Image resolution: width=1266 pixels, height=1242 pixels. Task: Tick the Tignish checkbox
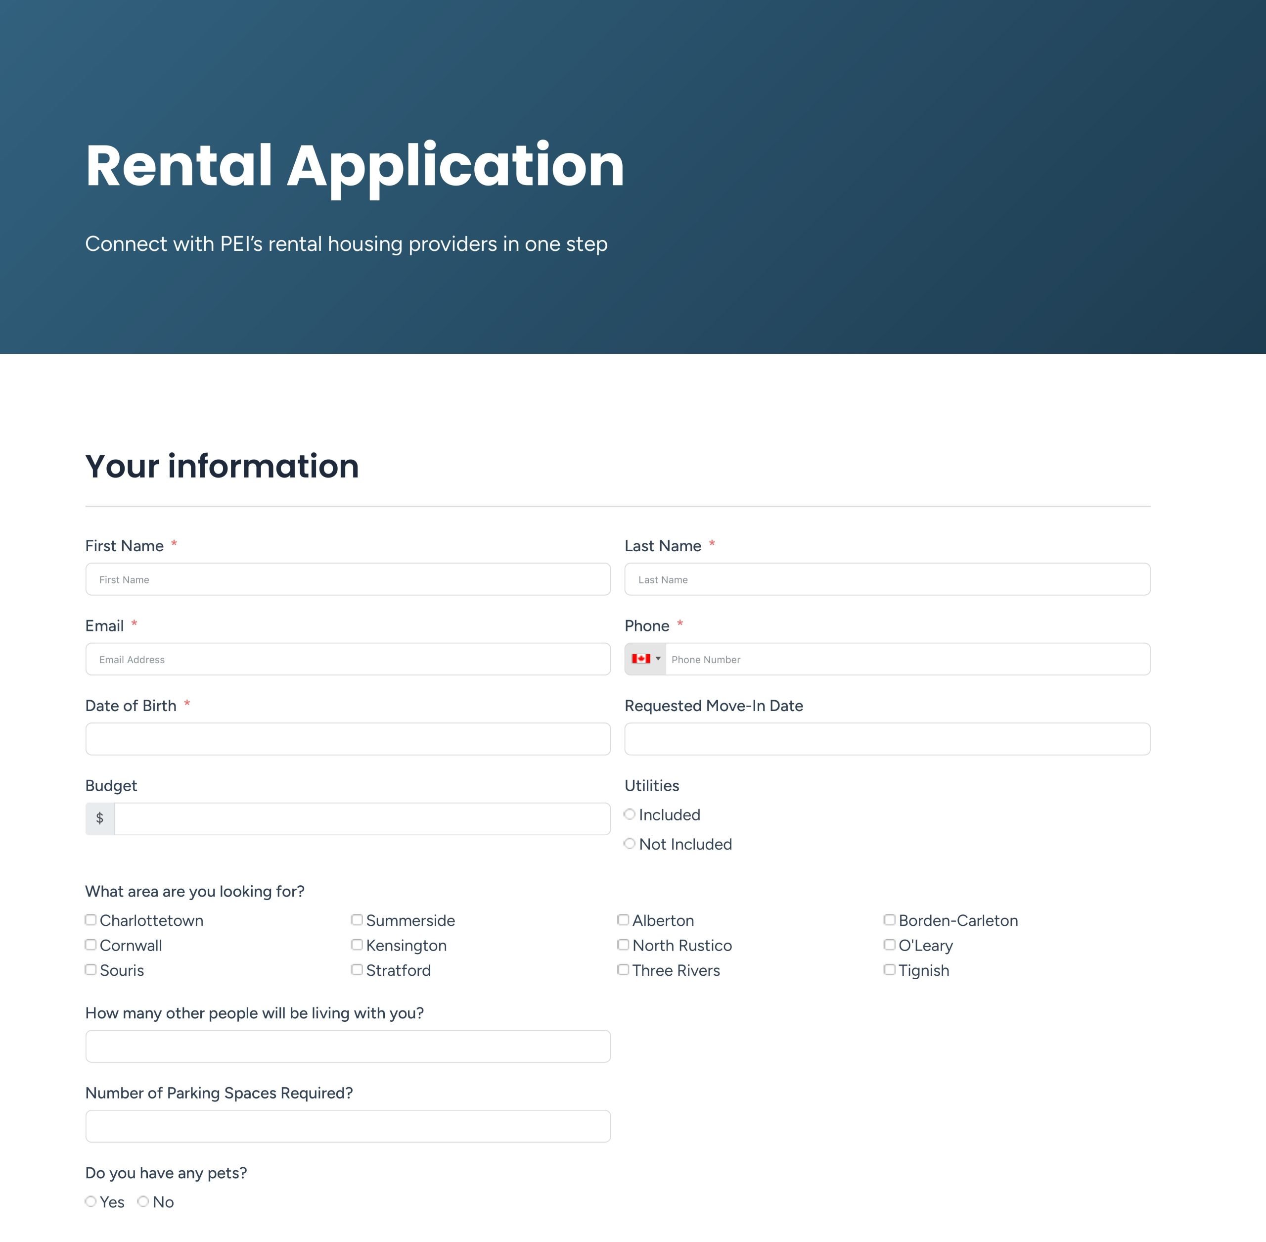pyautogui.click(x=889, y=970)
